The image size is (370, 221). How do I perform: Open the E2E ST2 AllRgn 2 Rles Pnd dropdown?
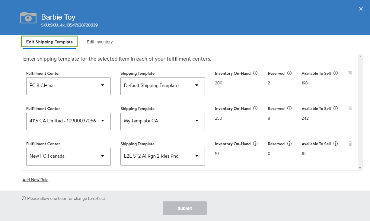[163, 156]
